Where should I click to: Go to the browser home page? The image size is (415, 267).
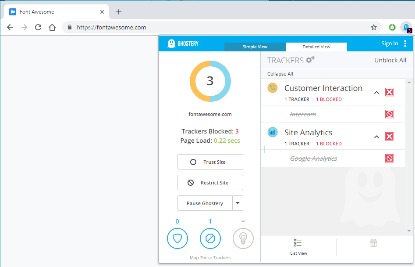tap(52, 27)
